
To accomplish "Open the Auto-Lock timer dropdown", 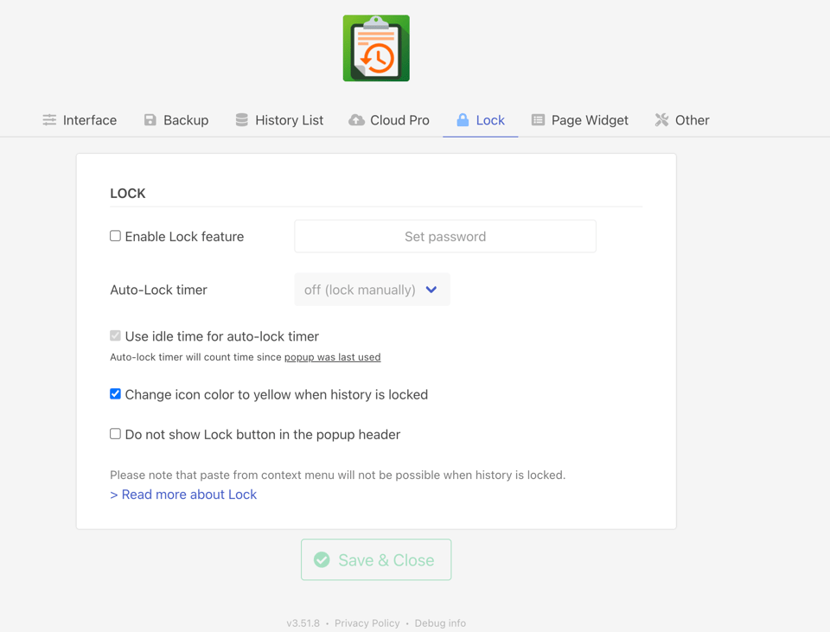I will (372, 290).
